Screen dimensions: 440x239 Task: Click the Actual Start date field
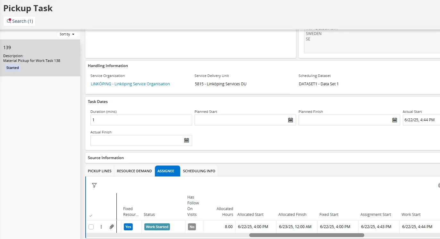[421, 120]
